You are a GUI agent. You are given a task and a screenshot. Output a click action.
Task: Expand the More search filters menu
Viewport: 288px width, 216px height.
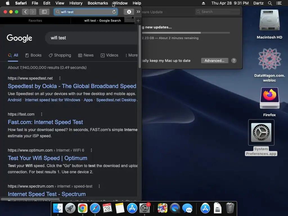131,55
